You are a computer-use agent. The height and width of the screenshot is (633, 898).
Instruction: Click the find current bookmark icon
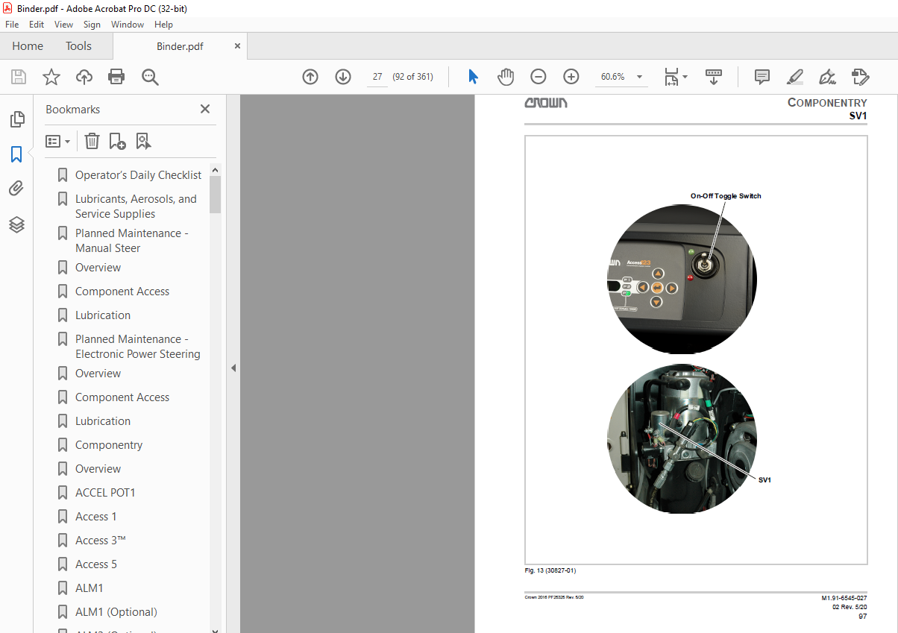[144, 141]
